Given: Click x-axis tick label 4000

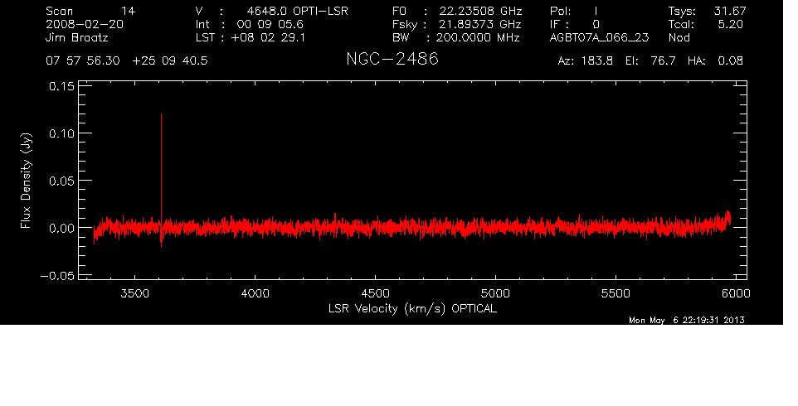Looking at the screenshot, I should (x=255, y=293).
